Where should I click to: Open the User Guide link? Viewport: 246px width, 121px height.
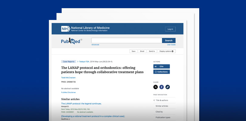click(171, 45)
